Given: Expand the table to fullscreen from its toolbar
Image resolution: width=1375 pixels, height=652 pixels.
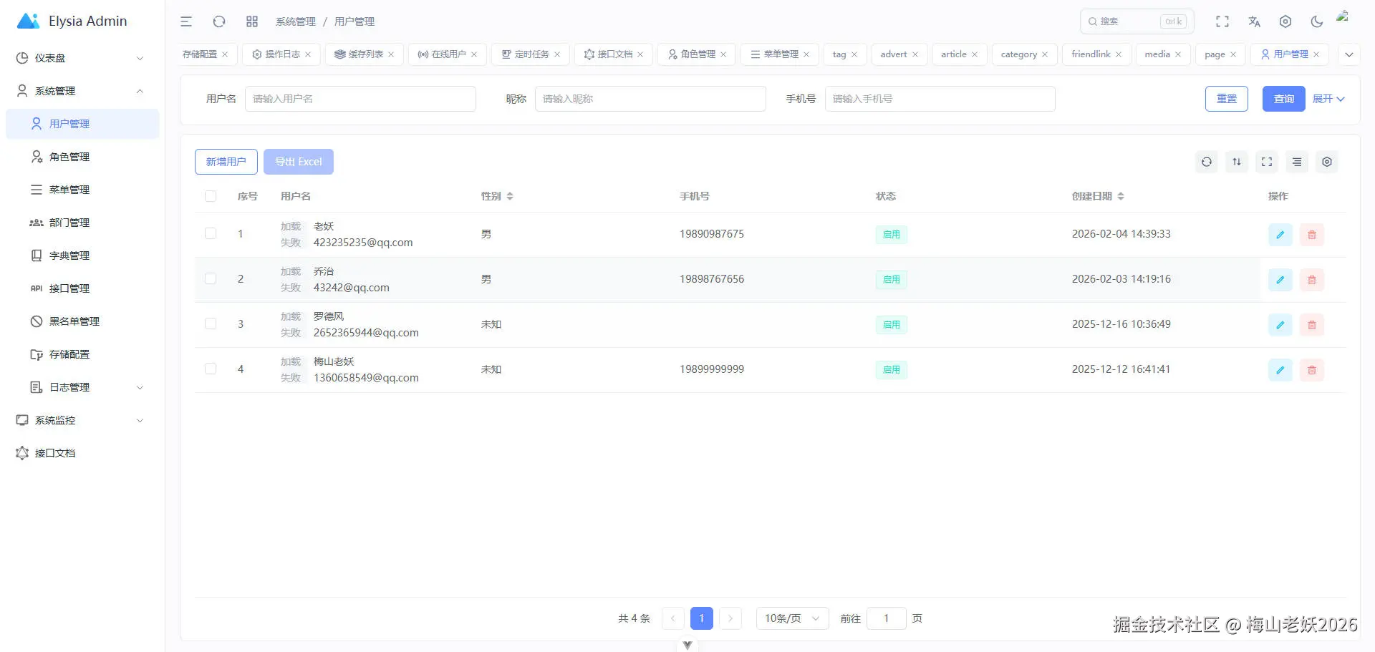Looking at the screenshot, I should pyautogui.click(x=1267, y=162).
